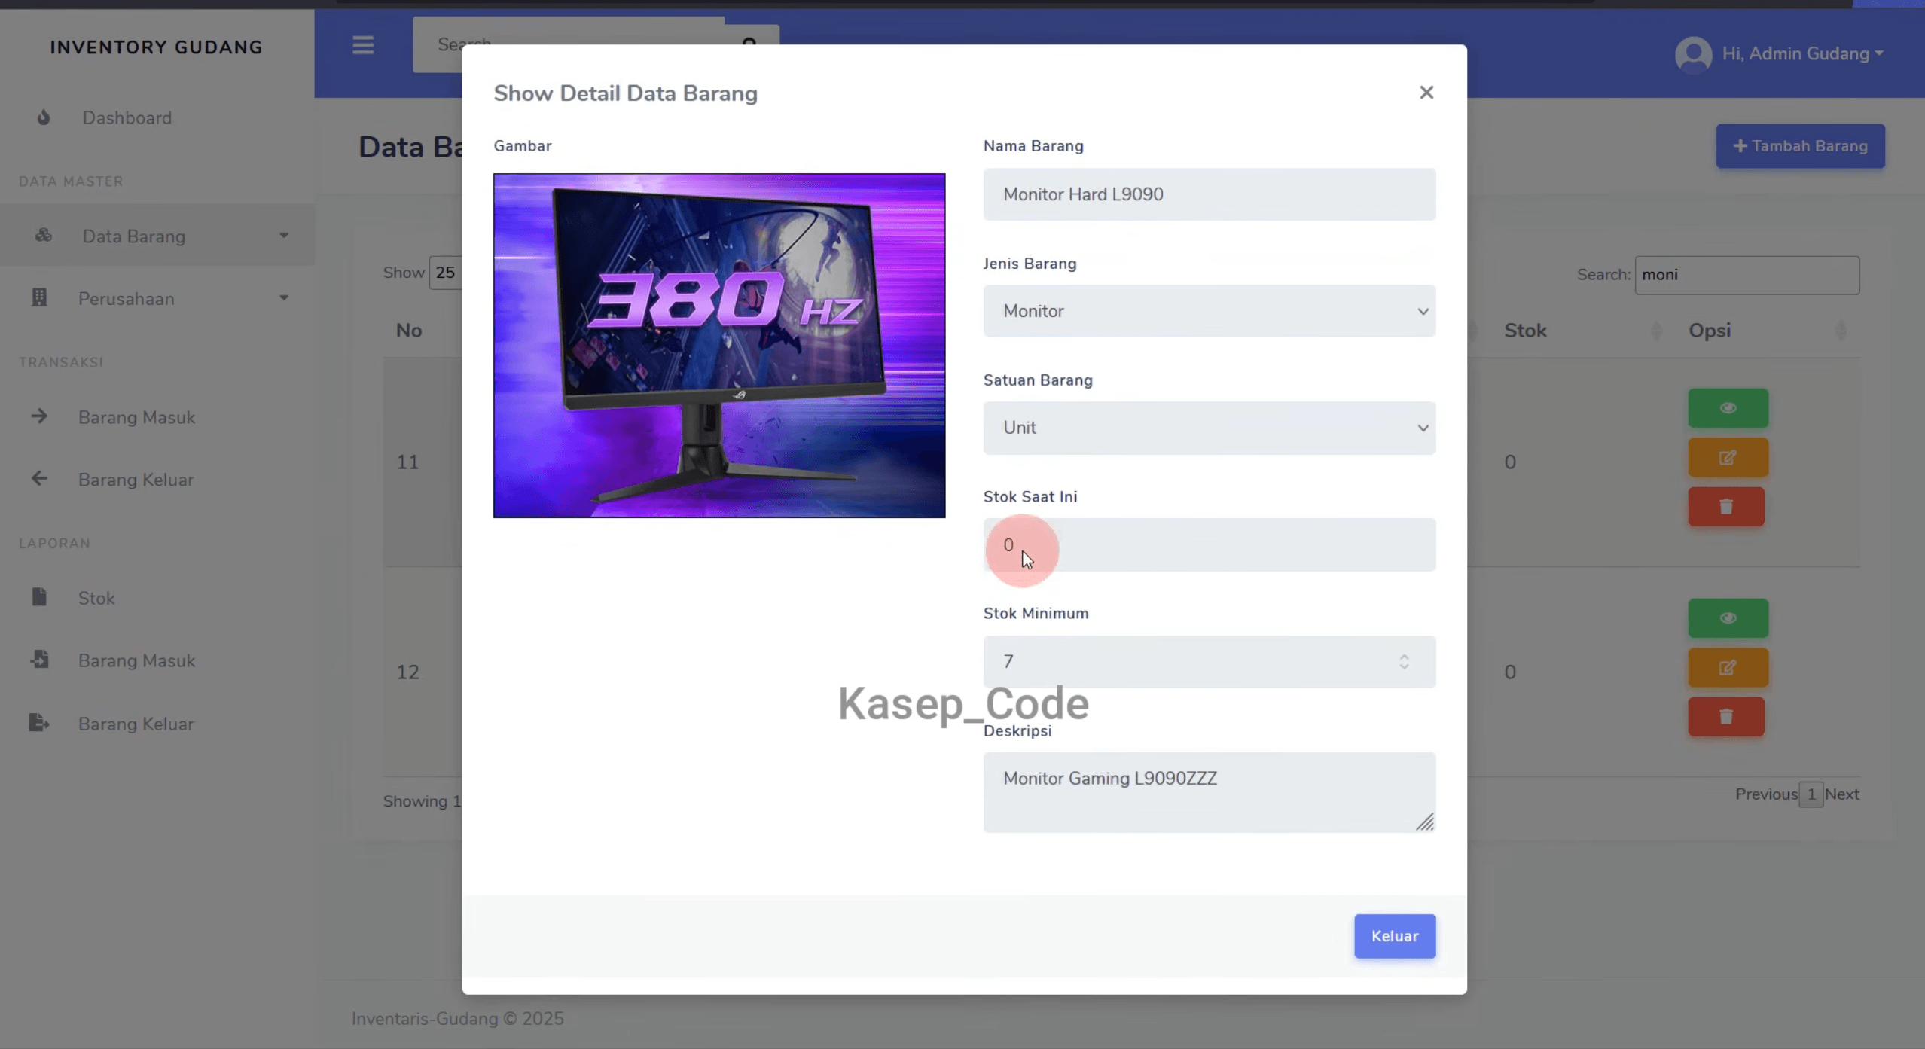This screenshot has width=1925, height=1049.
Task: Click the red trash delete icon for row 11
Action: point(1725,507)
